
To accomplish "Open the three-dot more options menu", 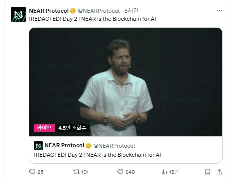I will point(219,11).
